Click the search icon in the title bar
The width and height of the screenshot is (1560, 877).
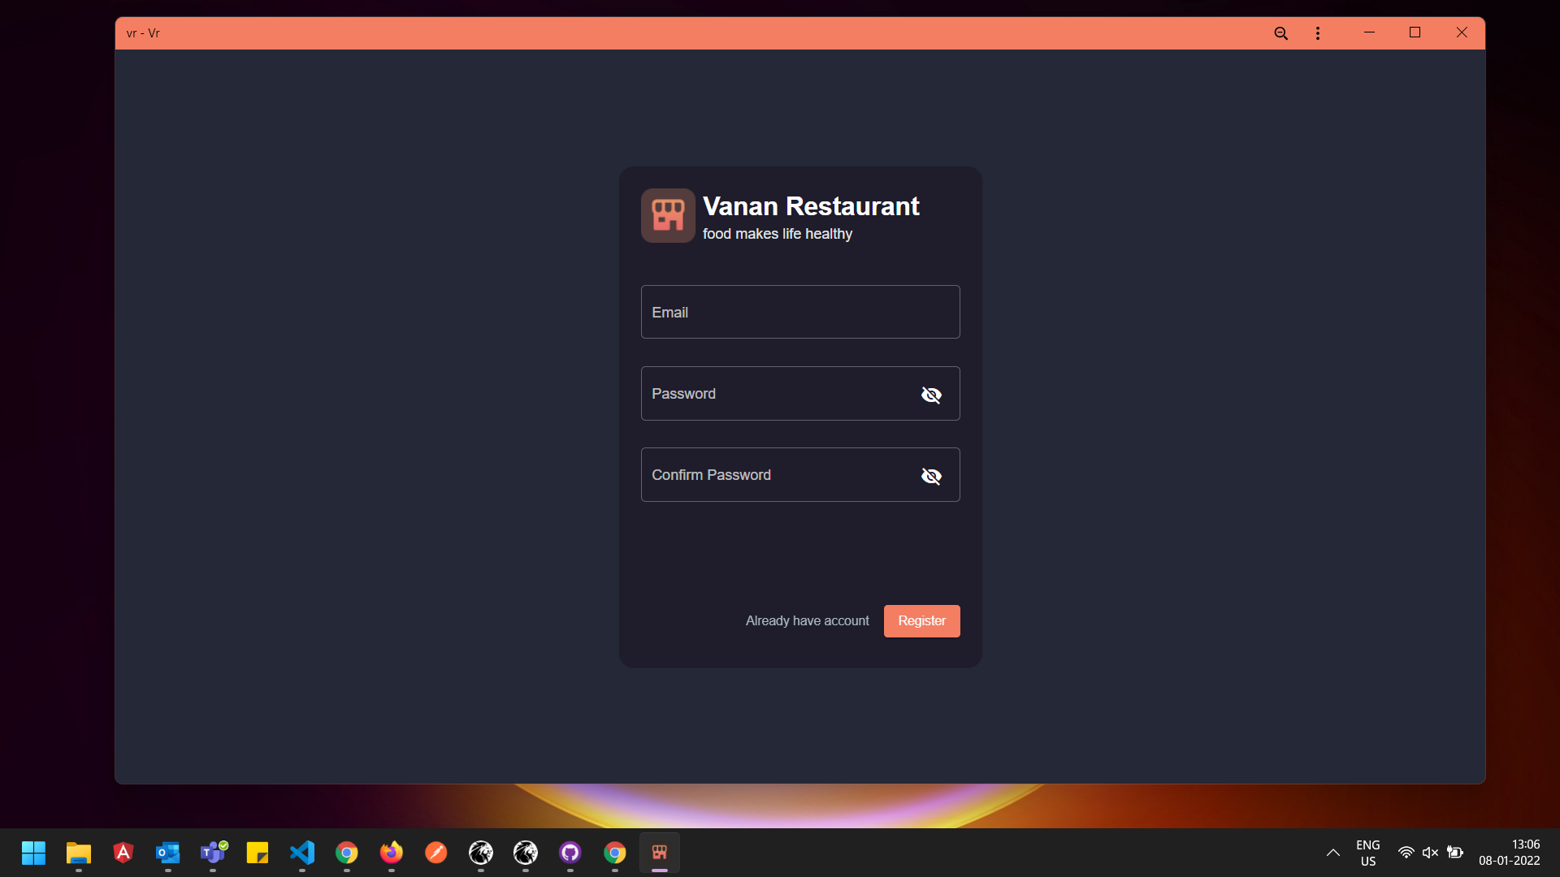coord(1280,32)
